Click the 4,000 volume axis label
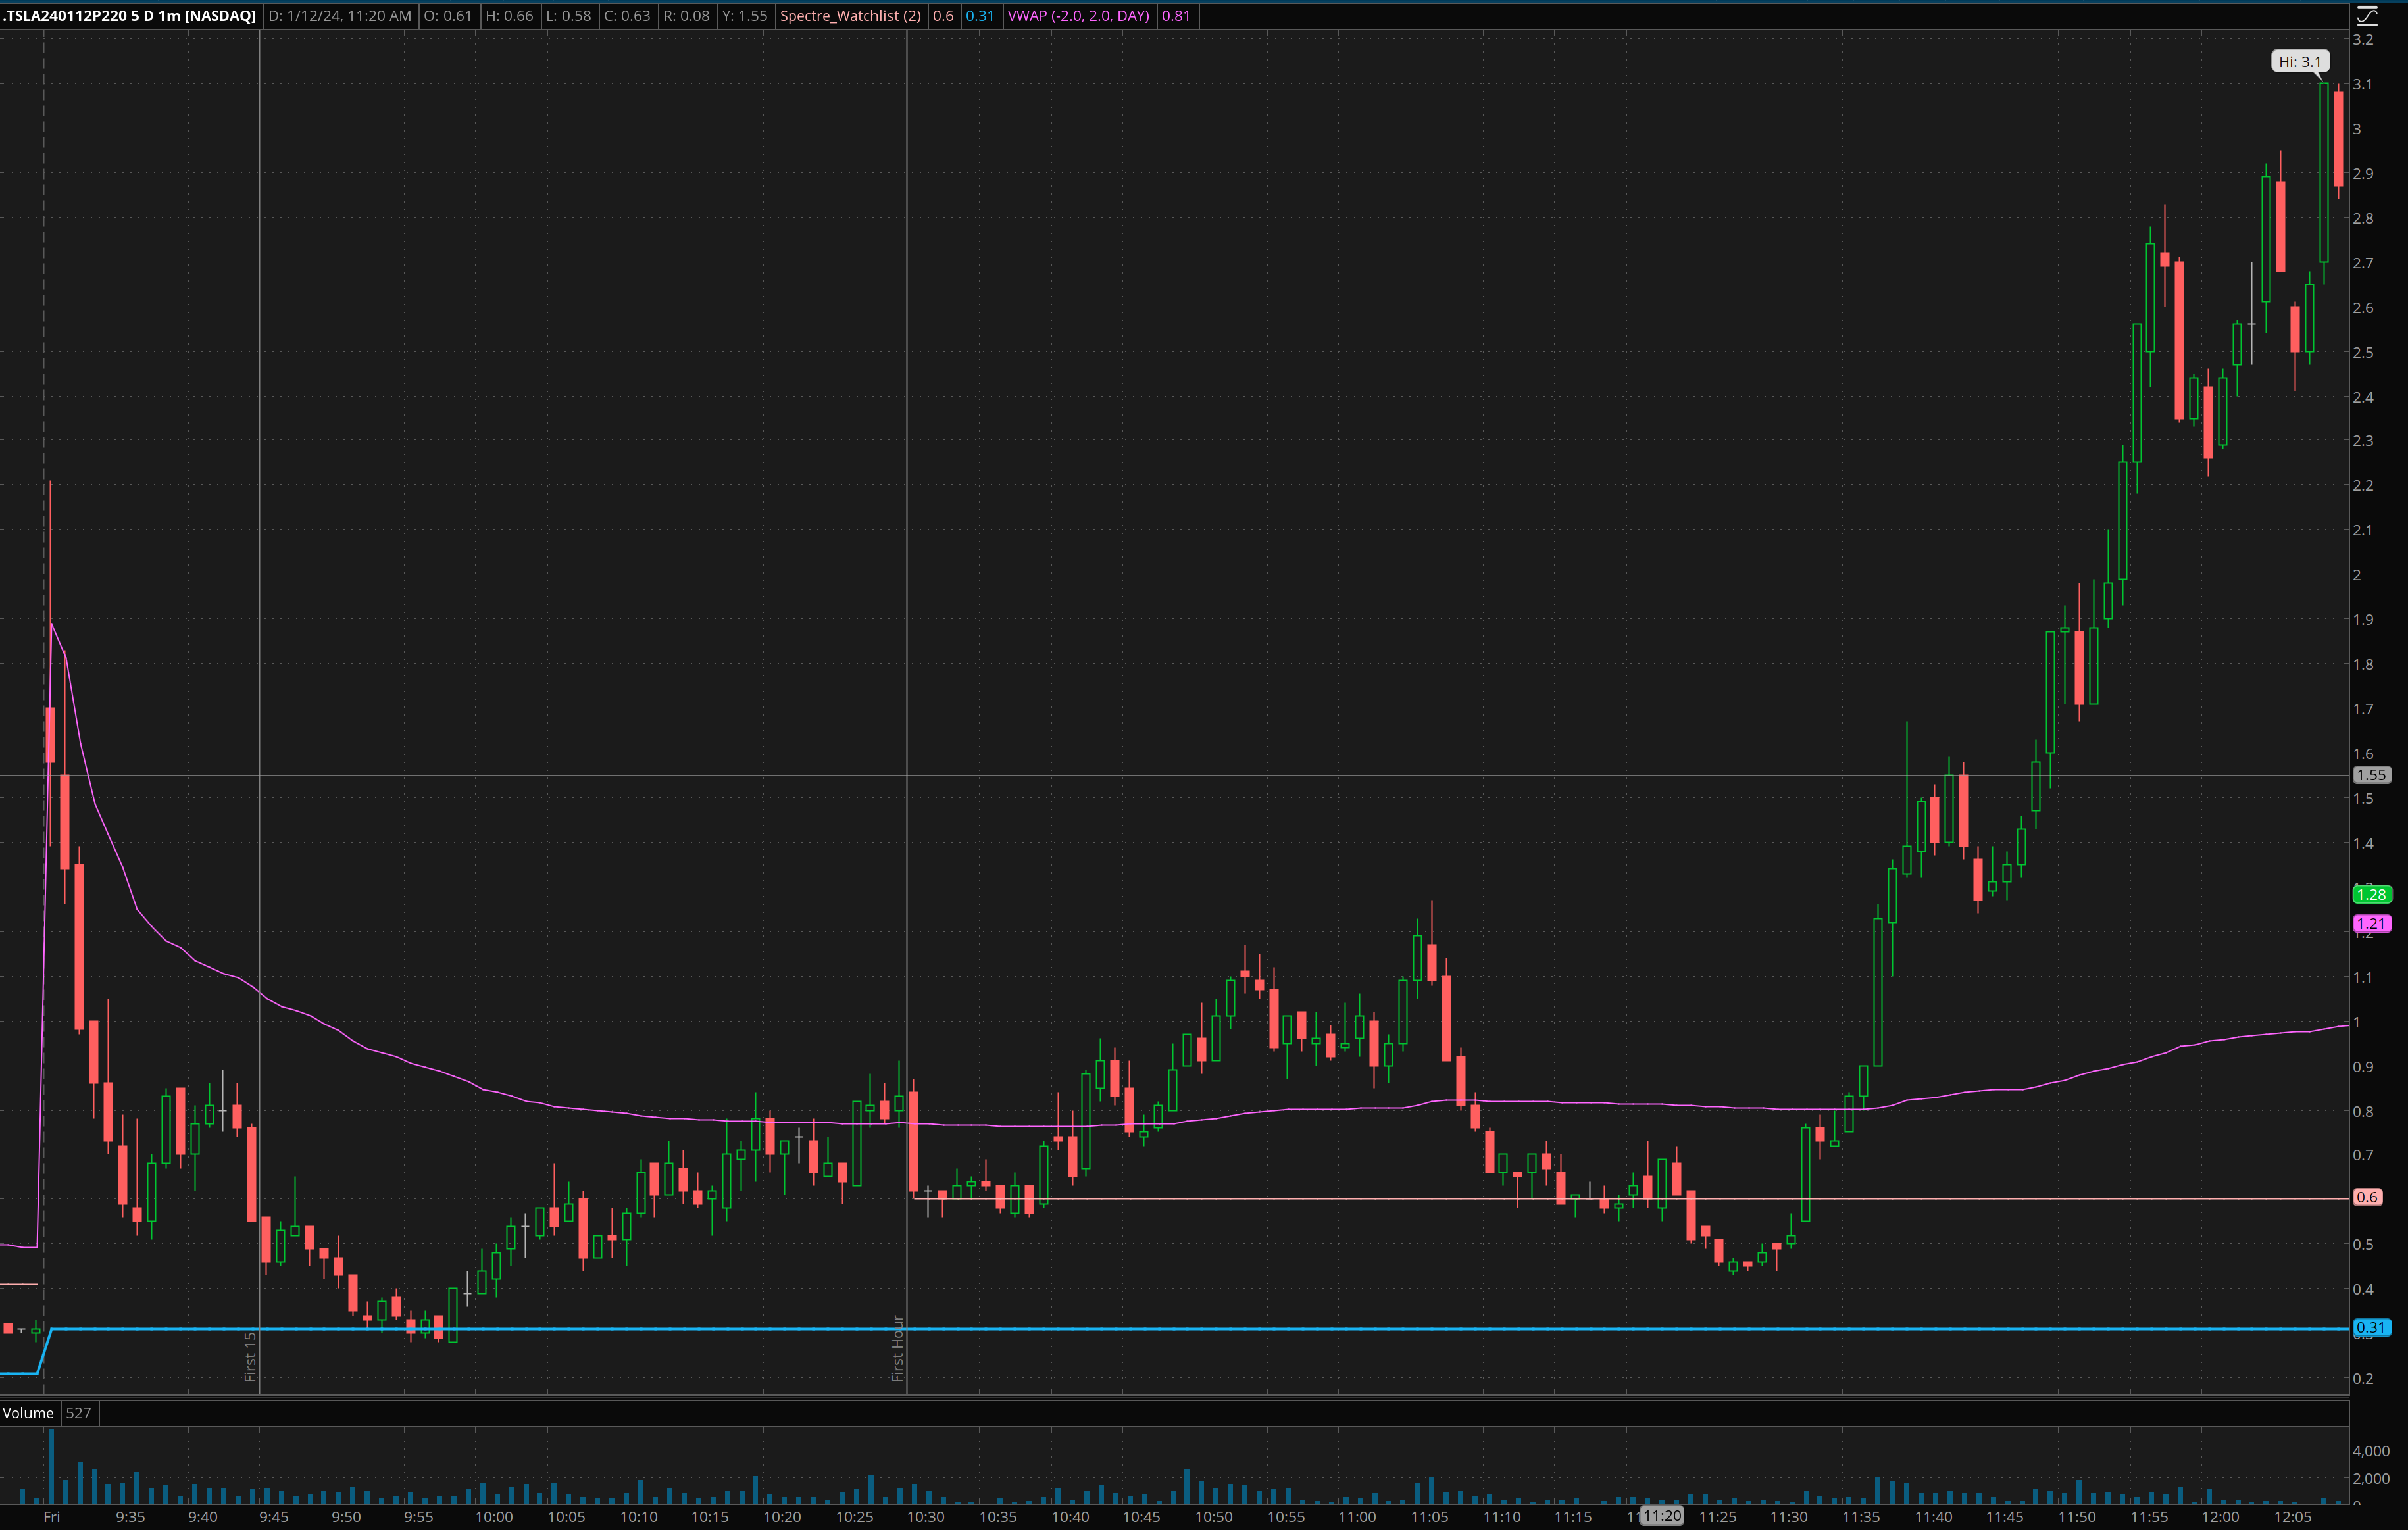The width and height of the screenshot is (2408, 1530). coord(2370,1451)
